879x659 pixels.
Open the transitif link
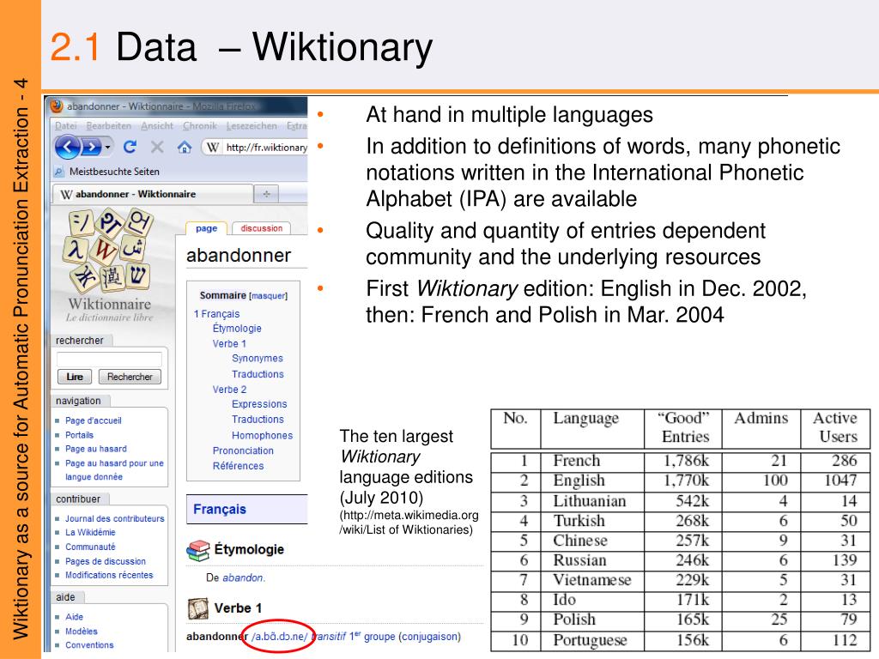(x=328, y=637)
